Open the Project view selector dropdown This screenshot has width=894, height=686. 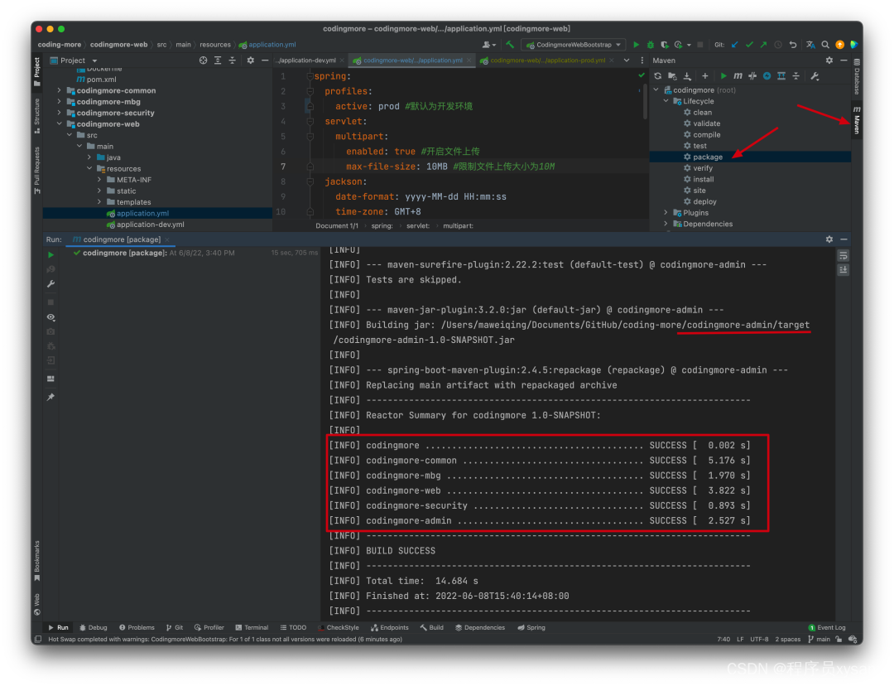click(x=74, y=60)
